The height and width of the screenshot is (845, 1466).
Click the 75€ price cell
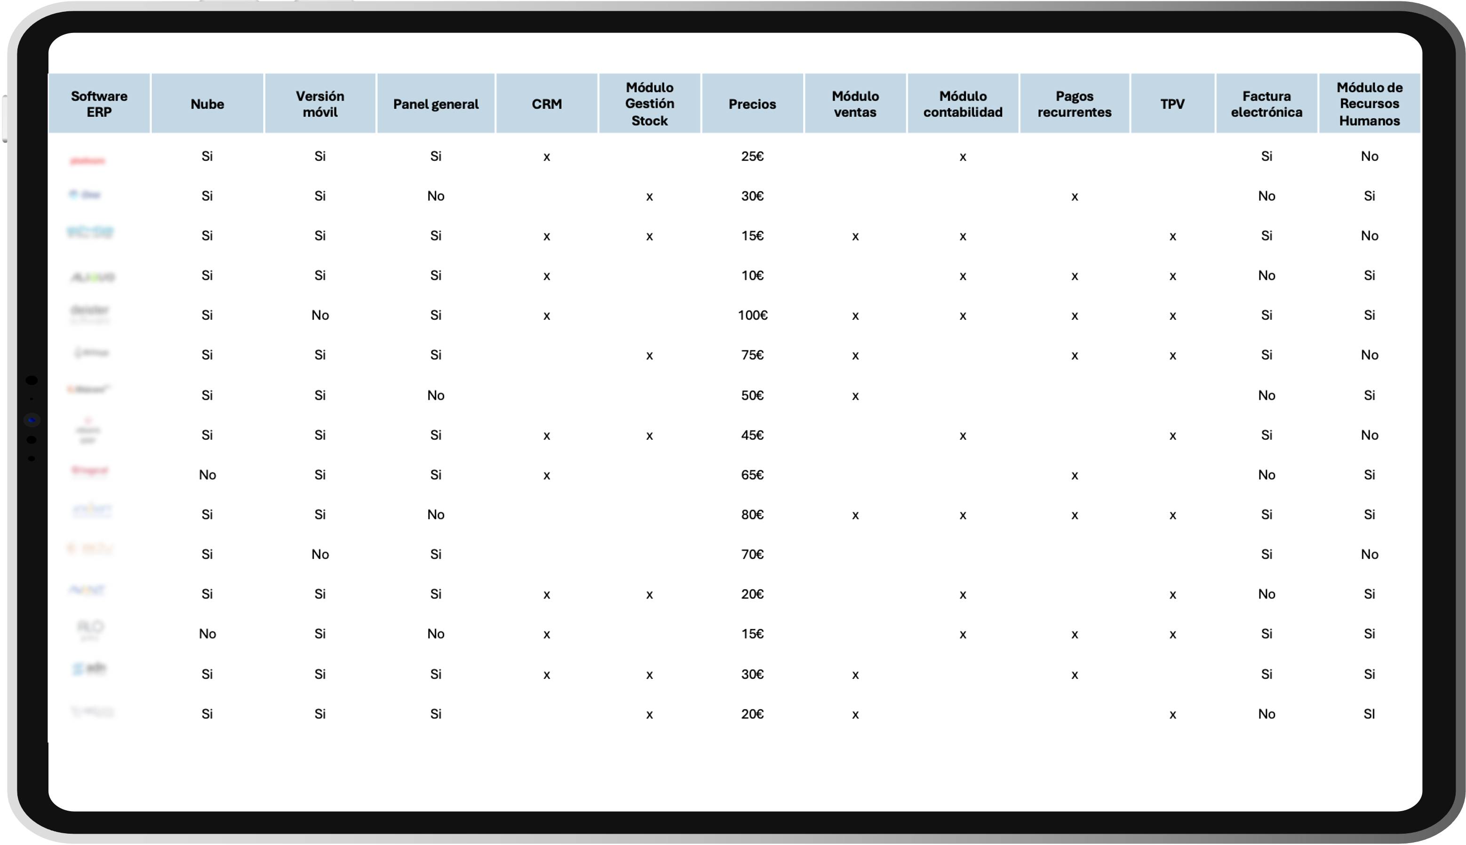(752, 355)
